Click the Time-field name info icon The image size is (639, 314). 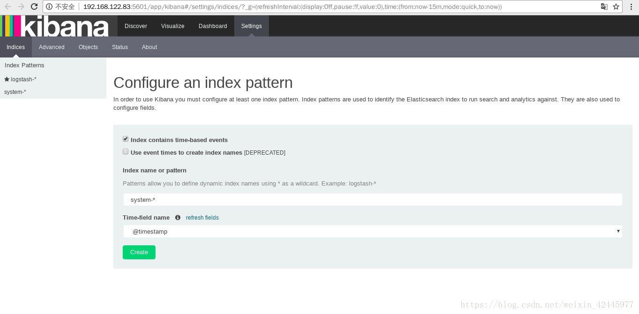(178, 218)
